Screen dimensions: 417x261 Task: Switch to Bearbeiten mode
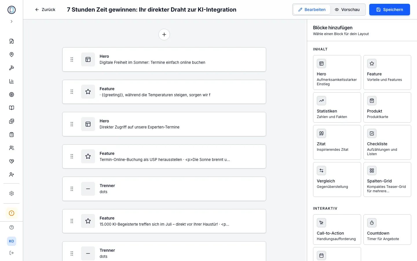[312, 10]
